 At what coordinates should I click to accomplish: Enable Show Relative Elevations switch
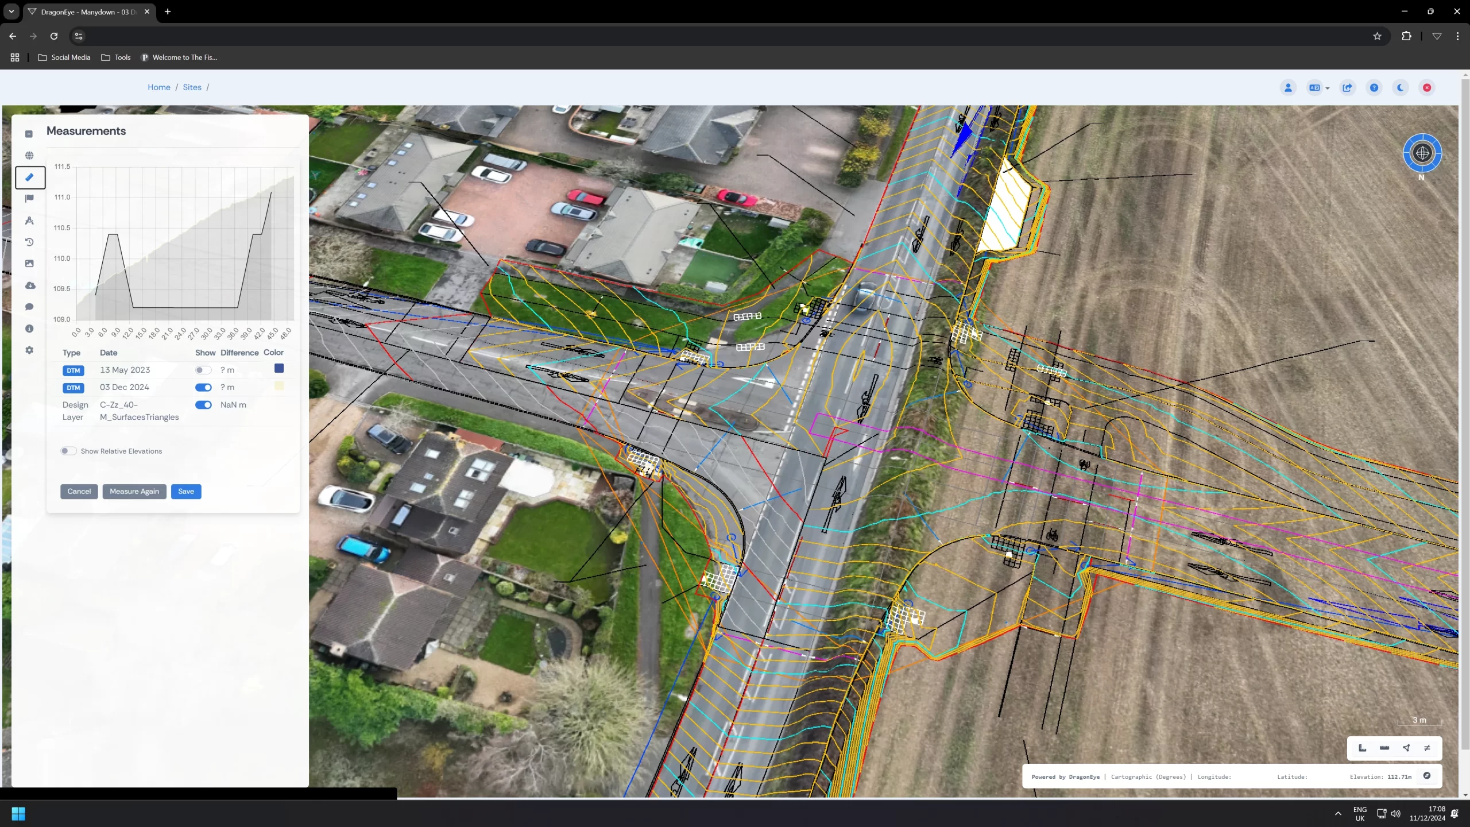pos(68,451)
